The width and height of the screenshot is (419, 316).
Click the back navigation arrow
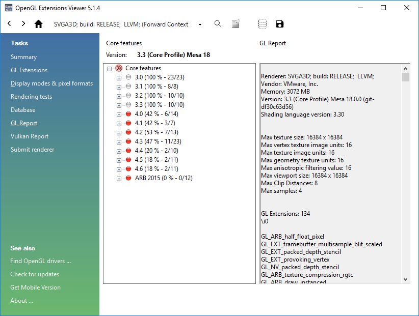pos(9,23)
